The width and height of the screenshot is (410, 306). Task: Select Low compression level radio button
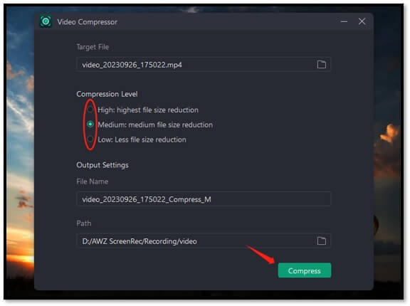(90, 139)
